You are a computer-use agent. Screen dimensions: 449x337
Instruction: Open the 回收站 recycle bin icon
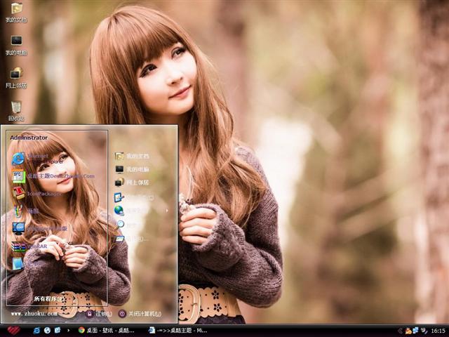16,111
